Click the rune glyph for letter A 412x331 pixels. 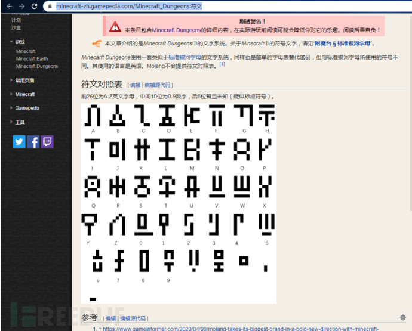click(93, 116)
